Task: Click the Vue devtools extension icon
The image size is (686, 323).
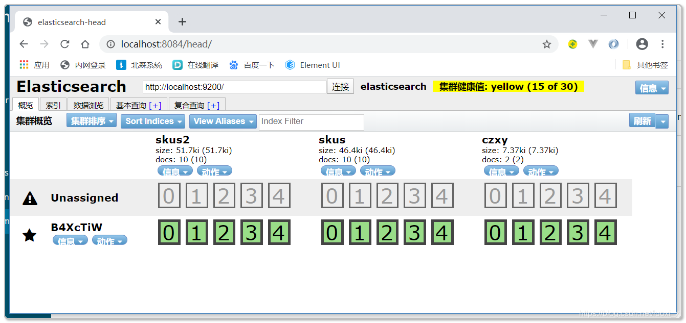Action: pos(593,44)
